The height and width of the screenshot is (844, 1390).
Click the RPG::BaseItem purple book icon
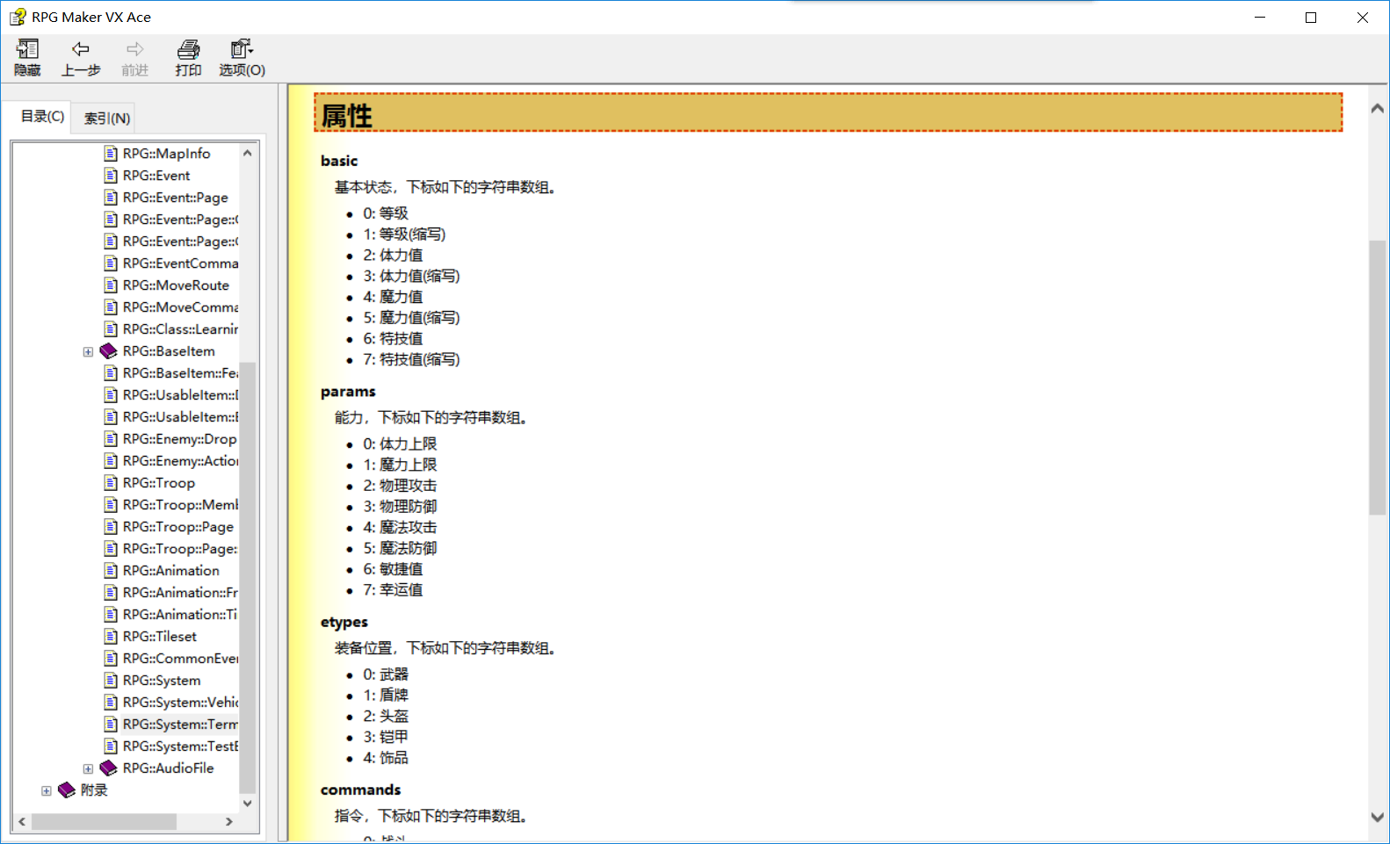tap(109, 351)
